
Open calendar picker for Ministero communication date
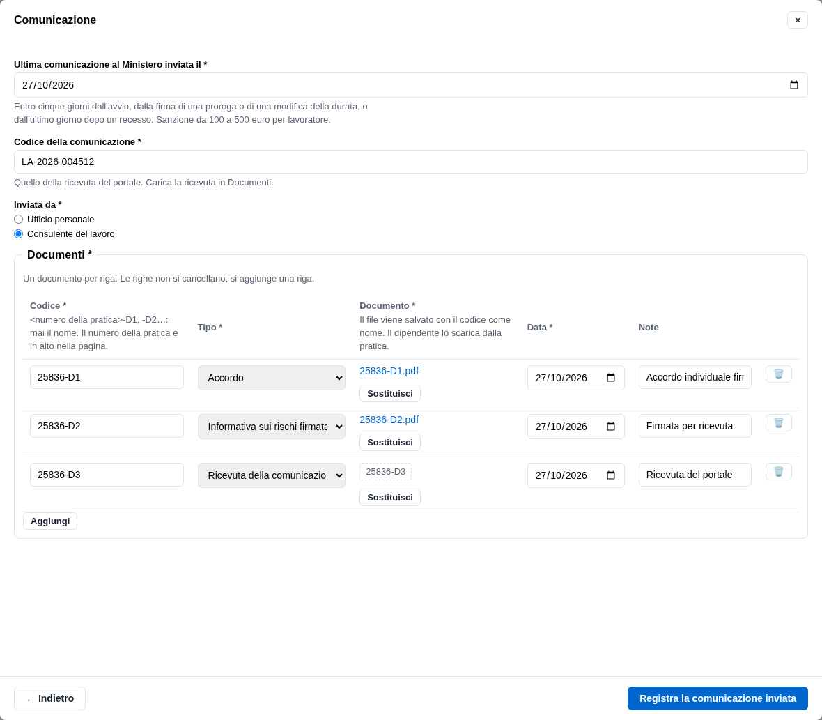pyautogui.click(x=793, y=85)
